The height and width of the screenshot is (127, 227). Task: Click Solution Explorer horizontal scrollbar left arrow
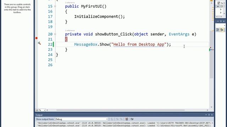pos(217,17)
